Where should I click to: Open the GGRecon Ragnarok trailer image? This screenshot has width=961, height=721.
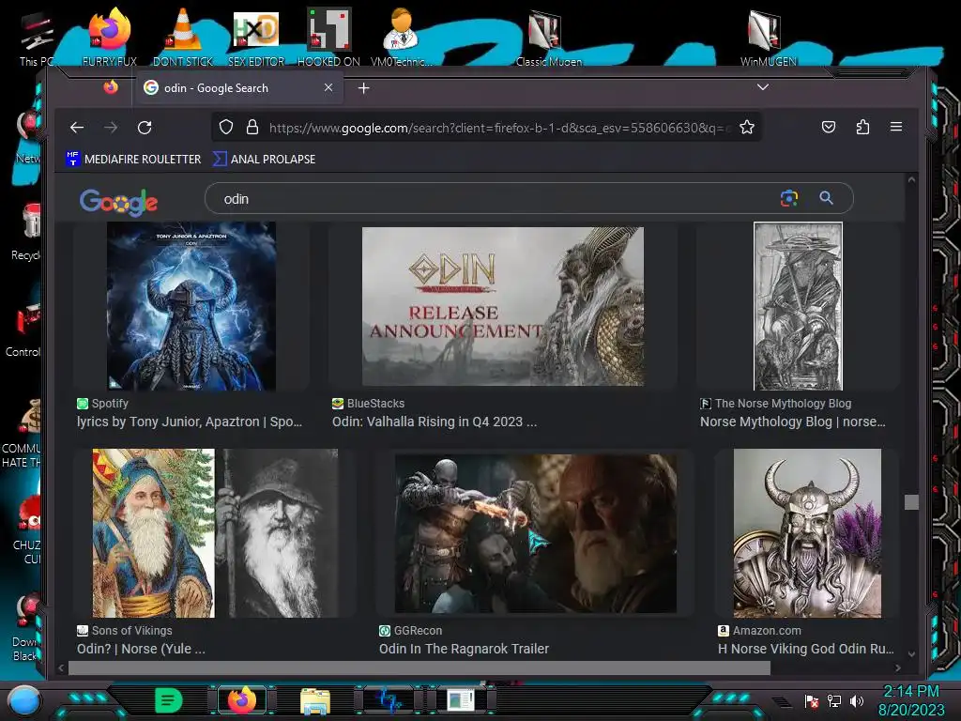(536, 533)
